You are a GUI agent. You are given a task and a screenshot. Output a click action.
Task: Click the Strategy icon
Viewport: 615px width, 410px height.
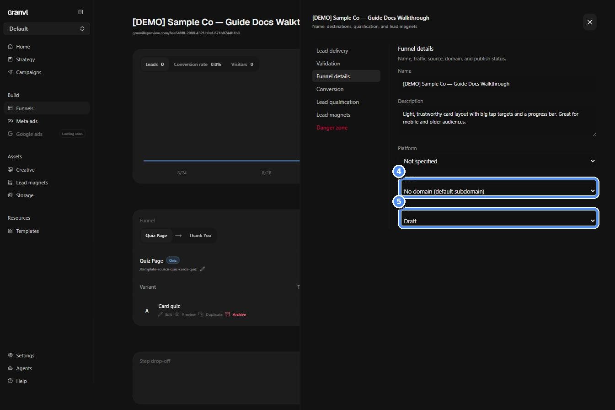10,59
